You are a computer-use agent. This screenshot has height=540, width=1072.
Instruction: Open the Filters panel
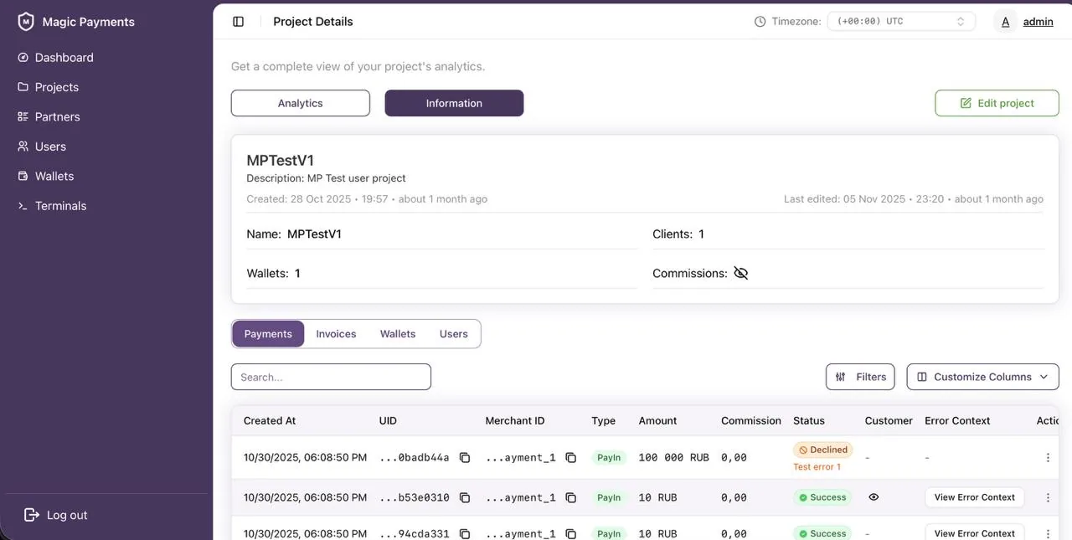860,377
